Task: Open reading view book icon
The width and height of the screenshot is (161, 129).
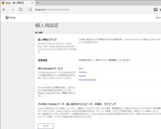Action: tap(155, 10)
